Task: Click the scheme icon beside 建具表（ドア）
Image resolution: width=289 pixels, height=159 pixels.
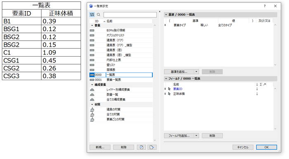Action: (x=92, y=40)
